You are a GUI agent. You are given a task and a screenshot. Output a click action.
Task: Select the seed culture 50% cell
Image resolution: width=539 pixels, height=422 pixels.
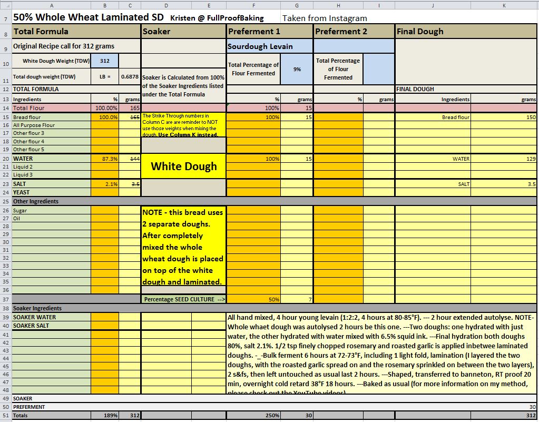pos(253,299)
